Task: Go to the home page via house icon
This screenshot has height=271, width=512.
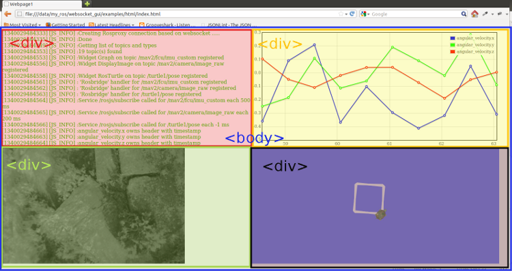Action: [474, 14]
